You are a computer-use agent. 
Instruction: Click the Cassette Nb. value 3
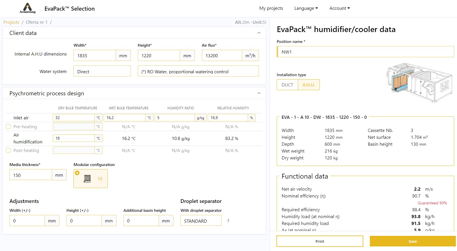[x=412, y=131]
